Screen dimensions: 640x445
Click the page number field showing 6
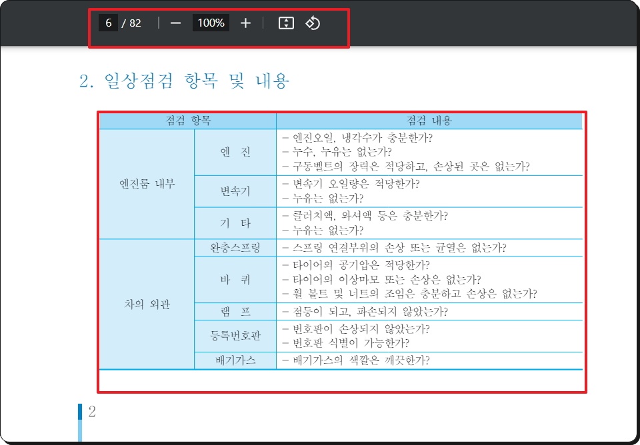[x=108, y=23]
